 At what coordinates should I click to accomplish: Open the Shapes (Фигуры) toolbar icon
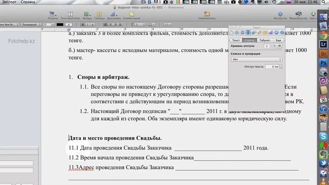[x=87, y=15]
